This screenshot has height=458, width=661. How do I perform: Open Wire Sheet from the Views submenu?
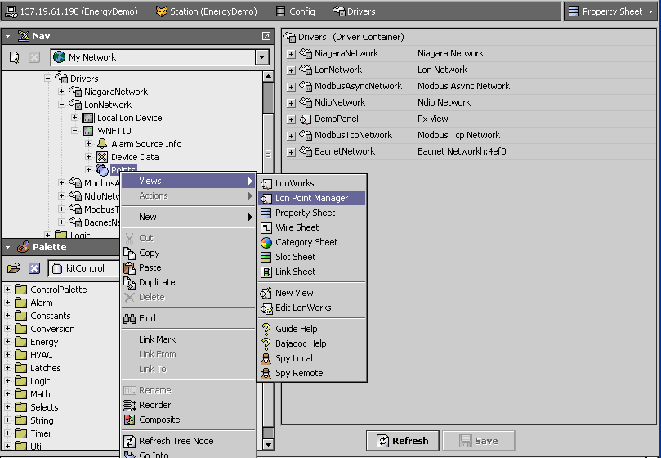[x=297, y=227]
